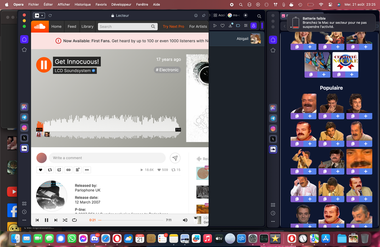The height and width of the screenshot is (247, 380).
Task: Open Aria AI in stickers window's sidebar
Action: 273,108
